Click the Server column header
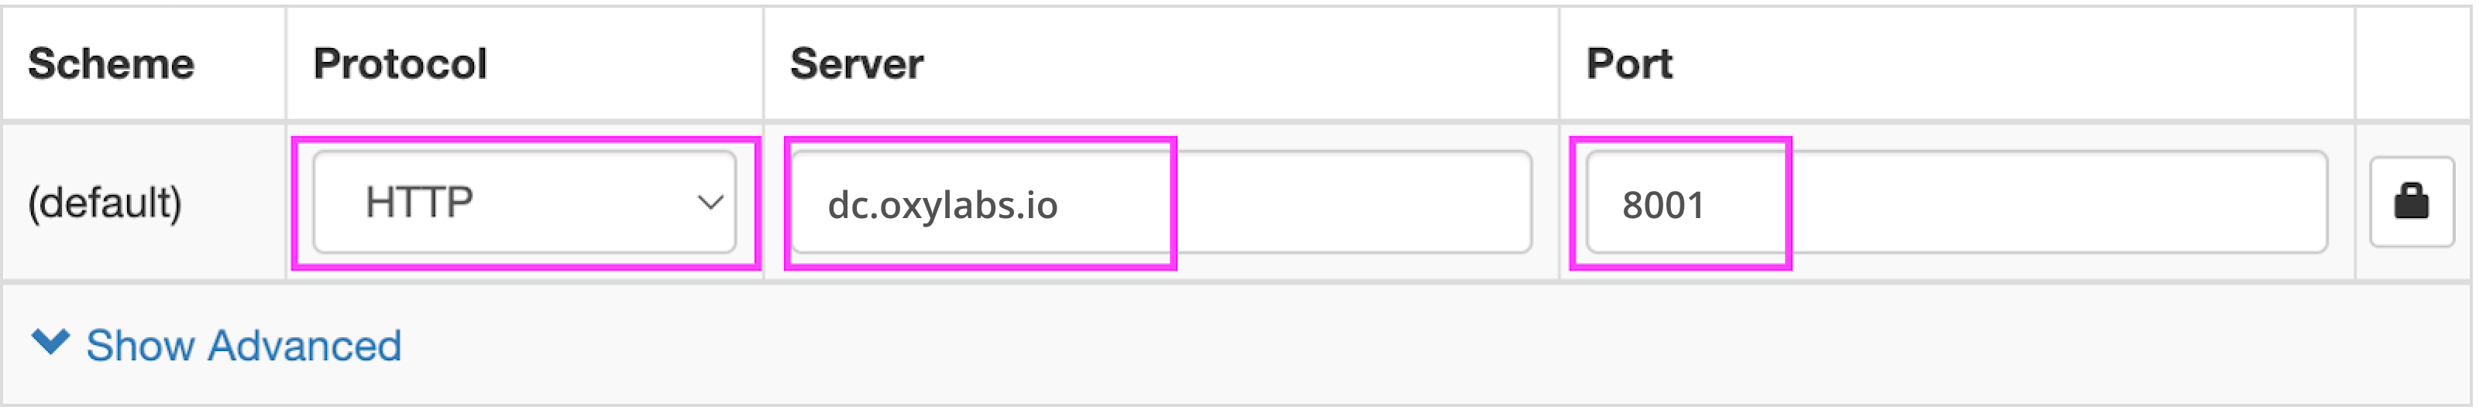Viewport: 2479px width, 413px height. coord(857,63)
